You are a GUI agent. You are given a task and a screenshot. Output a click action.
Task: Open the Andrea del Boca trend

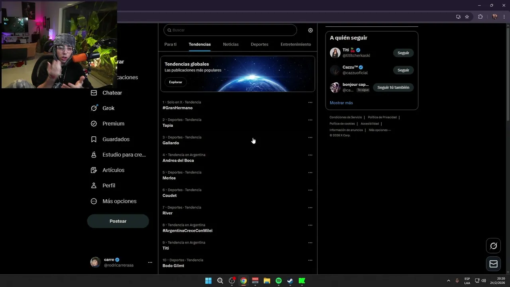pyautogui.click(x=178, y=161)
